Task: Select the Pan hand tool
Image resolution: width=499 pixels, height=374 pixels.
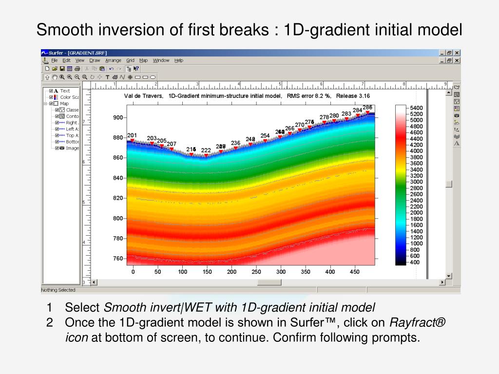Action: [55, 77]
